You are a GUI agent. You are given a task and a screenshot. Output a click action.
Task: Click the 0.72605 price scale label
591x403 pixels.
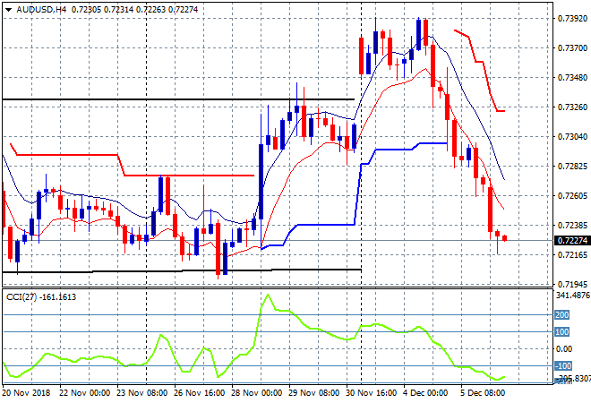point(572,195)
